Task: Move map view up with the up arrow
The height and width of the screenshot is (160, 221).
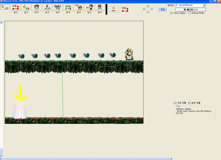Action: click(x=148, y=6)
